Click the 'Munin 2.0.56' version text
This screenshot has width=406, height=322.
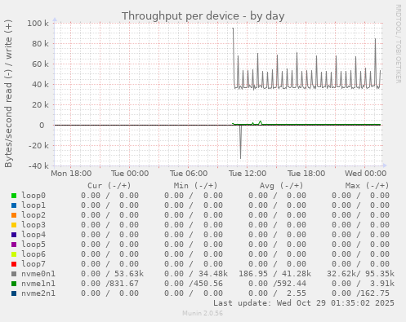(203, 313)
